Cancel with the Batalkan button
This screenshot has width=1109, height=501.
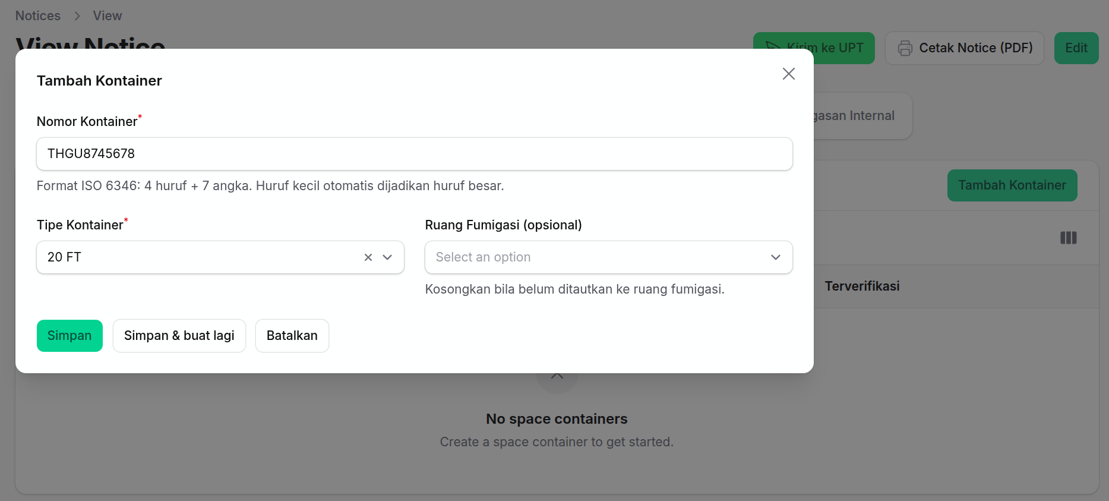292,336
